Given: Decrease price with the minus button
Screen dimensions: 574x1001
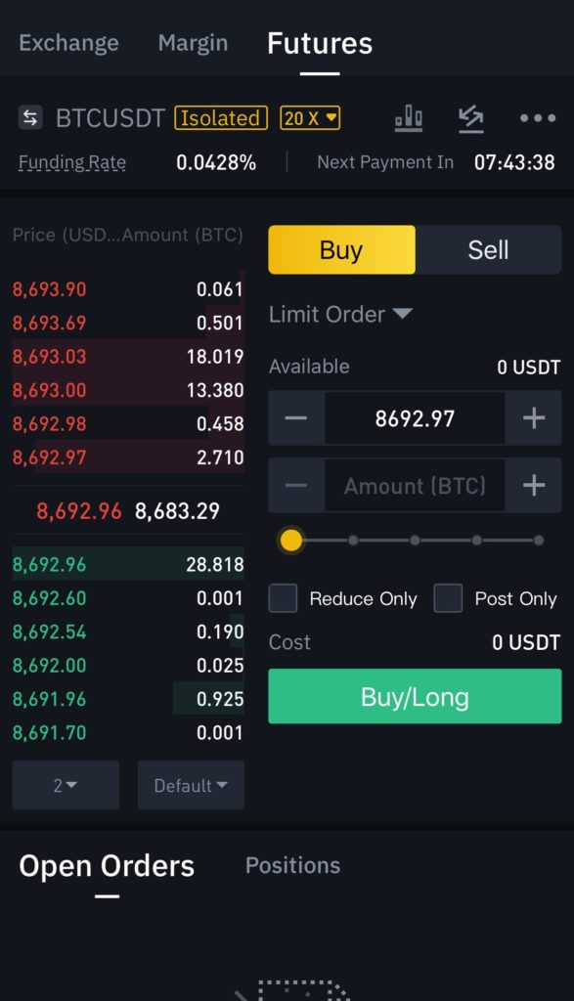Looking at the screenshot, I should pyautogui.click(x=296, y=418).
